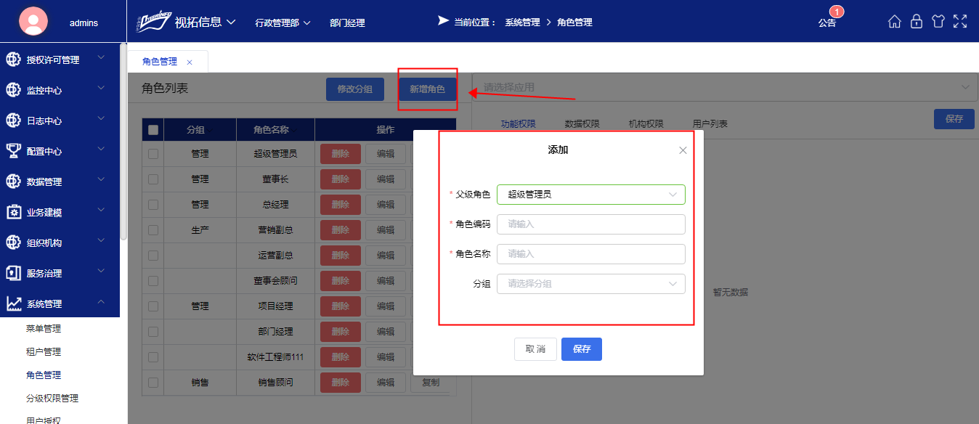Open 角色管理 in the sidebar menu
Viewport: 979px width, 424px height.
pyautogui.click(x=44, y=375)
